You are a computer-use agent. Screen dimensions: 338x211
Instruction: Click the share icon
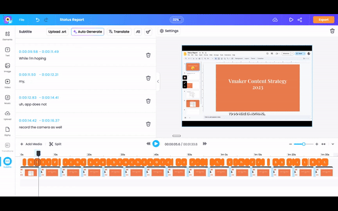[300, 20]
